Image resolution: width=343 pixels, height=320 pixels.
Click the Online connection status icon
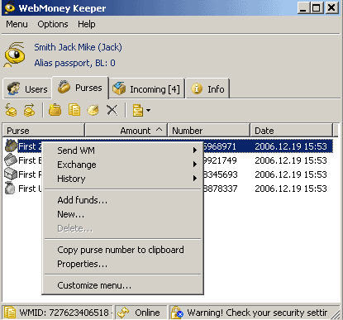pyautogui.click(x=123, y=313)
